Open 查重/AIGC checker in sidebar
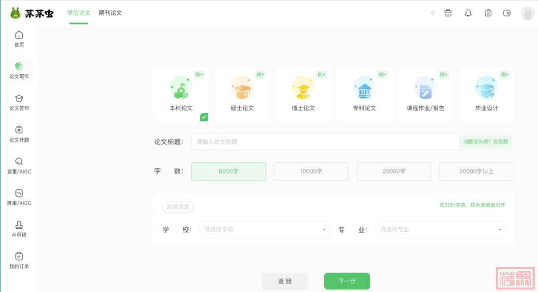 tap(19, 165)
